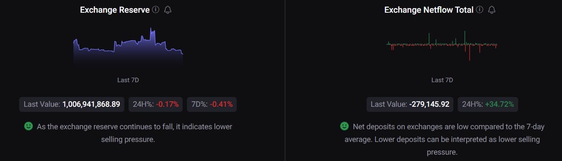Select the Exchange Reserve 24H% -0.17% badge
Screen dimensions: 562x161
[x=156, y=104]
